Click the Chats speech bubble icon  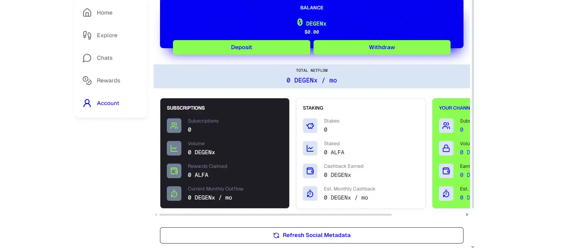(x=87, y=58)
